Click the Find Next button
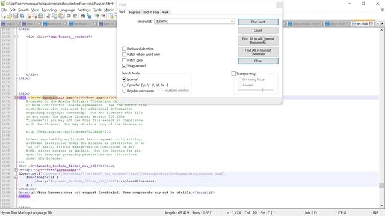The width and height of the screenshot is (385, 216). (258, 22)
